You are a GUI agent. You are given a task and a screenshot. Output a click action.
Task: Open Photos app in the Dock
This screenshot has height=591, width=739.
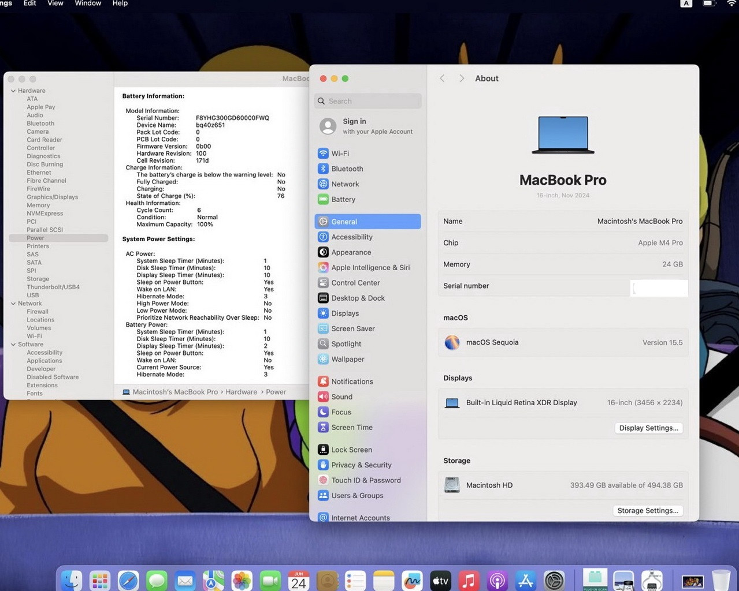click(242, 581)
